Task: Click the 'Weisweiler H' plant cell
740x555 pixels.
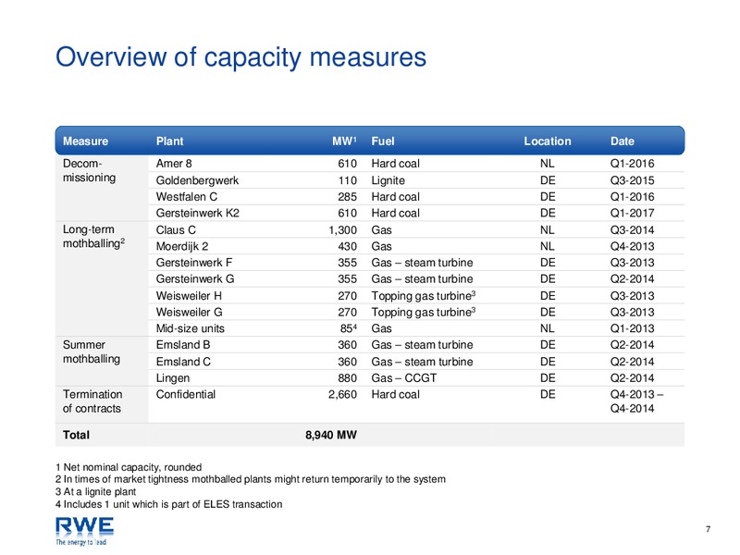Action: 189,296
